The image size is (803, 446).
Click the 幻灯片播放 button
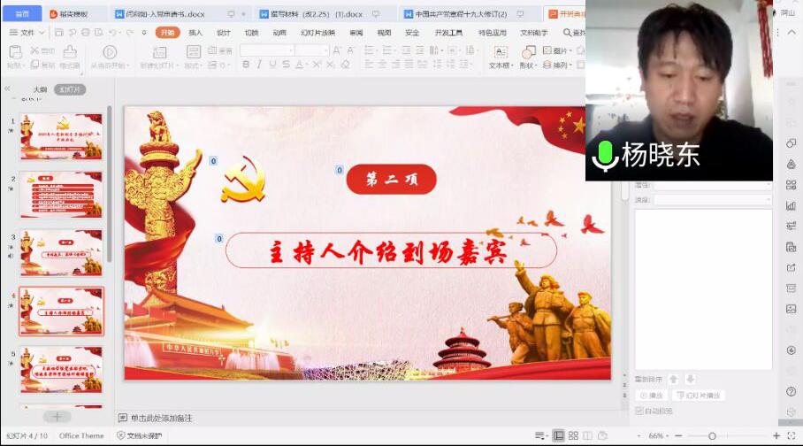pyautogui.click(x=699, y=396)
